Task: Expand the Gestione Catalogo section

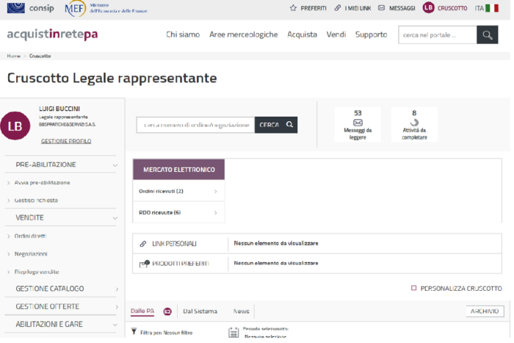Action: 115,289
